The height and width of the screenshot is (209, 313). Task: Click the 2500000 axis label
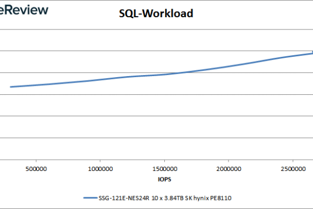tap(293, 169)
